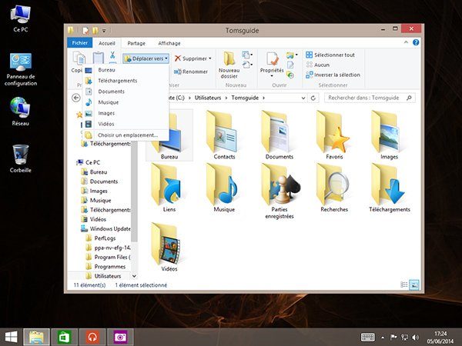
Task: Collapse the ribbon with chevron
Action: pos(406,42)
